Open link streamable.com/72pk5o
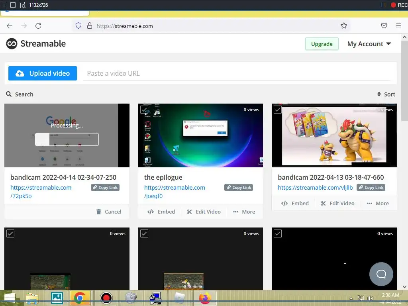Viewport: 408px width, 306px height. pos(41,192)
